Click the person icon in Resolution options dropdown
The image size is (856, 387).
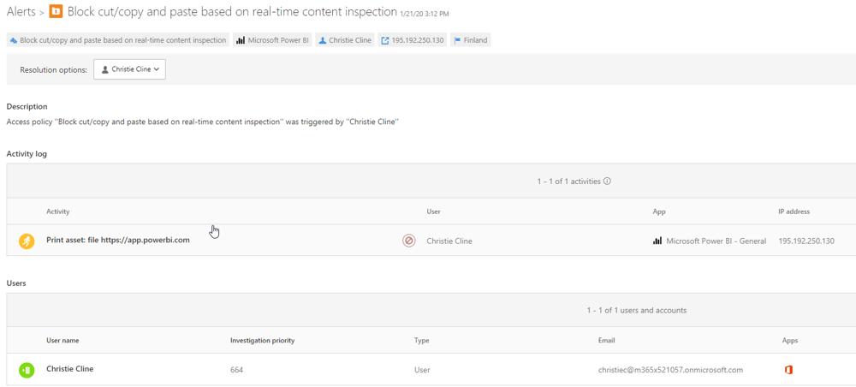click(105, 69)
